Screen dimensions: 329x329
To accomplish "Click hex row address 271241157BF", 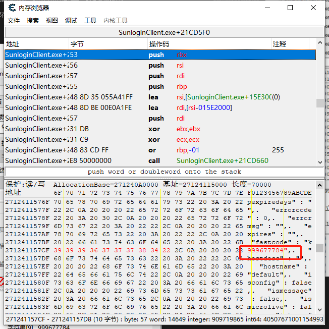I will pos(27,242).
